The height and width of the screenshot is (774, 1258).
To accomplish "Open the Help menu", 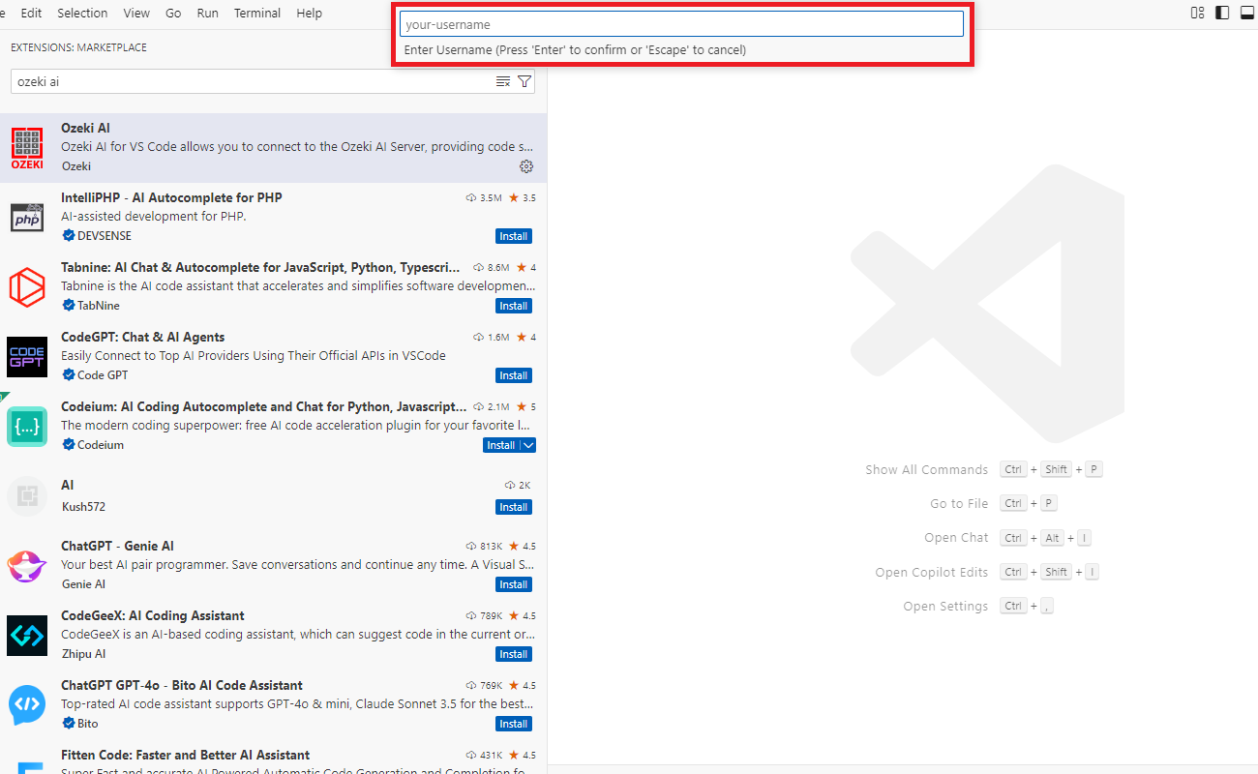I will [x=309, y=13].
